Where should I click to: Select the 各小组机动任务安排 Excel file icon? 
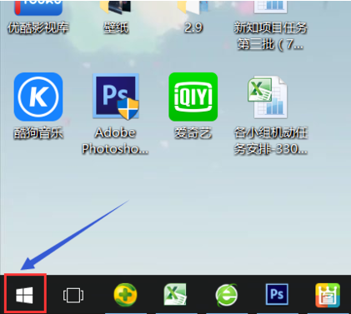coord(268,97)
